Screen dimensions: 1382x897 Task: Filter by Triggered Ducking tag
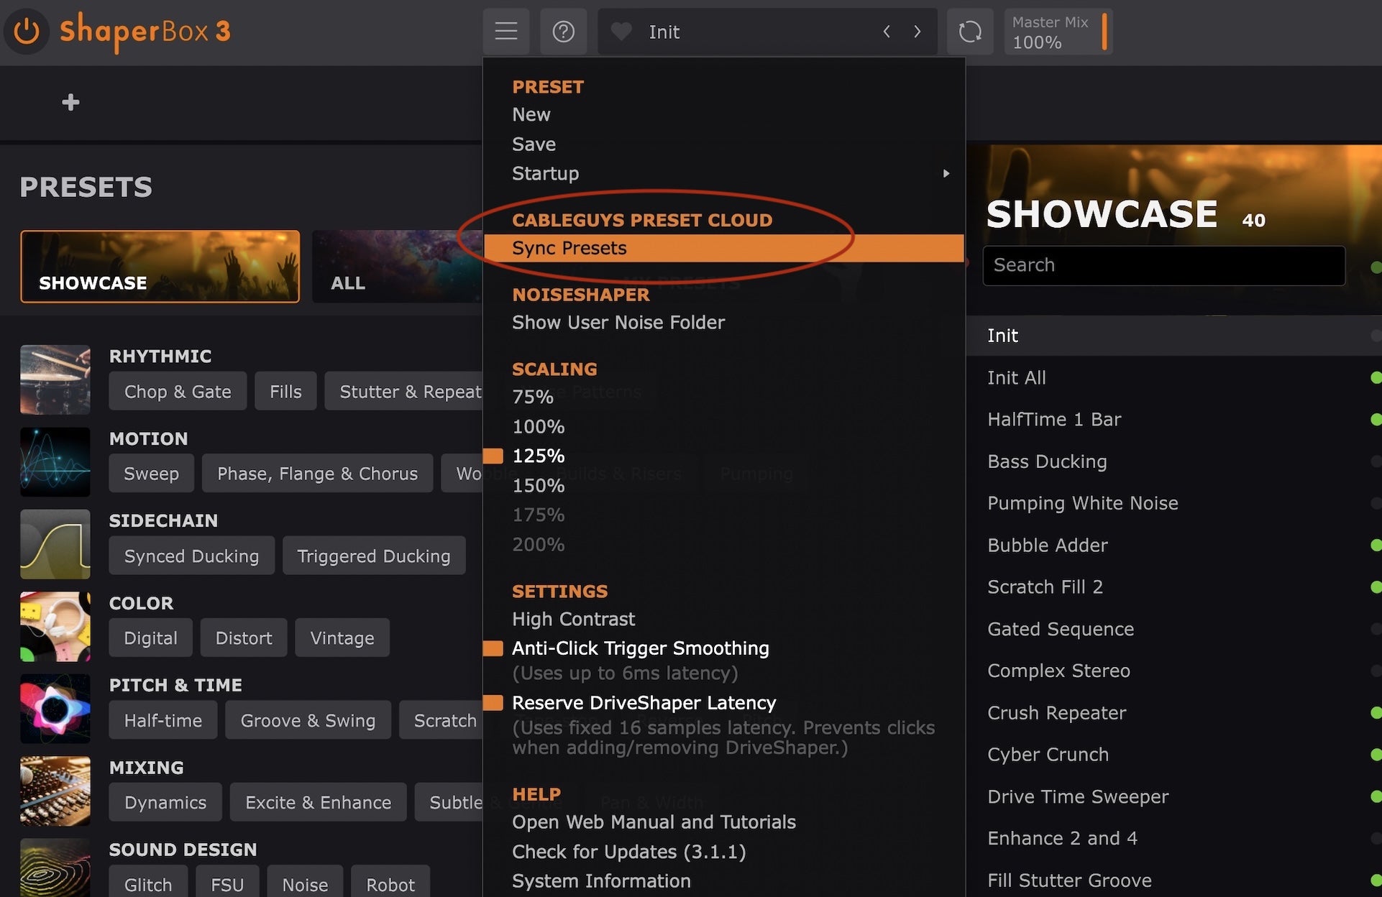[374, 556]
